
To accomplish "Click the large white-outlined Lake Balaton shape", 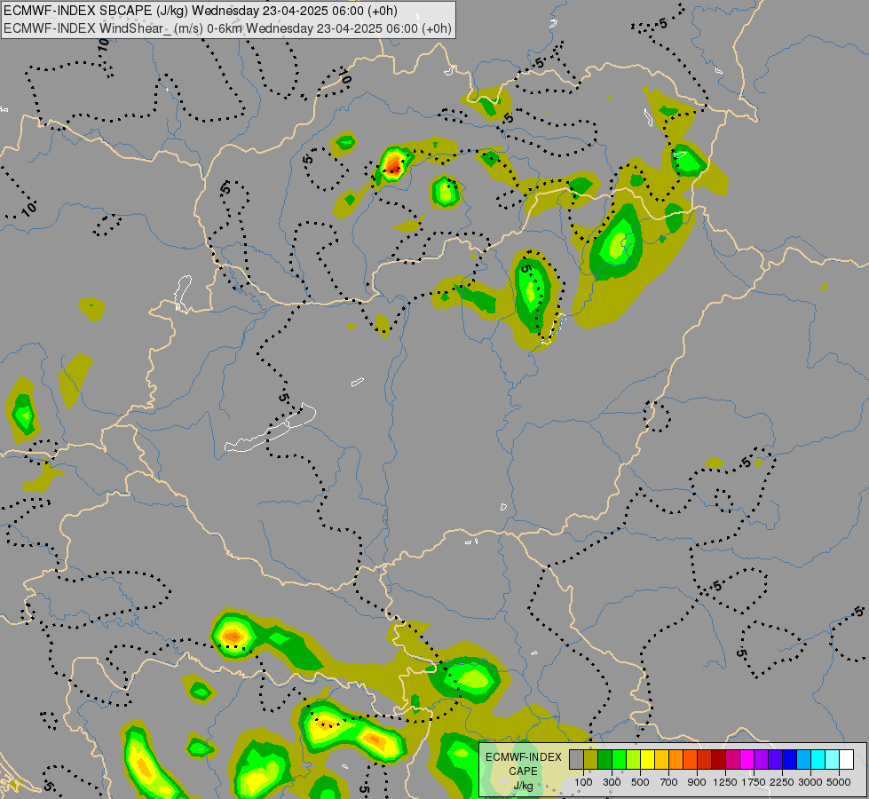I will pyautogui.click(x=270, y=429).
